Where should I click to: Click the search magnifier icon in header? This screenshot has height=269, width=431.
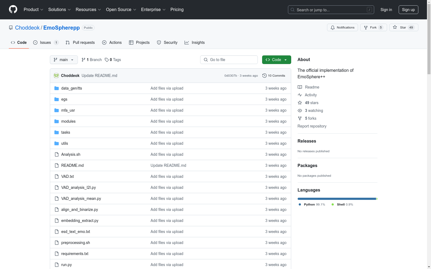[x=293, y=10]
